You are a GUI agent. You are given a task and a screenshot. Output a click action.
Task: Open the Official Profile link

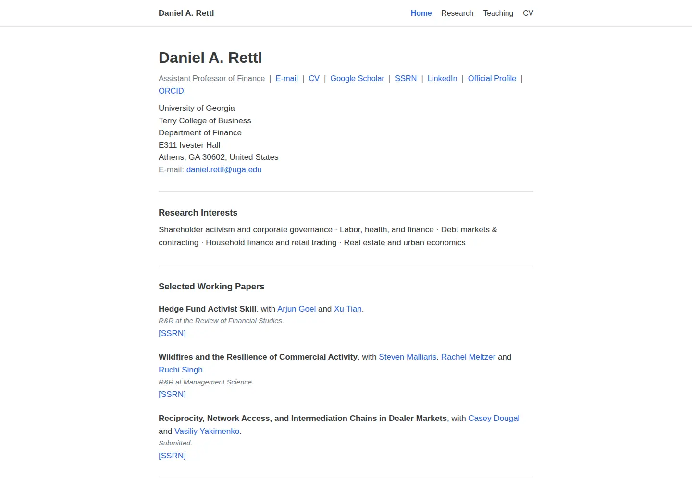click(x=492, y=79)
